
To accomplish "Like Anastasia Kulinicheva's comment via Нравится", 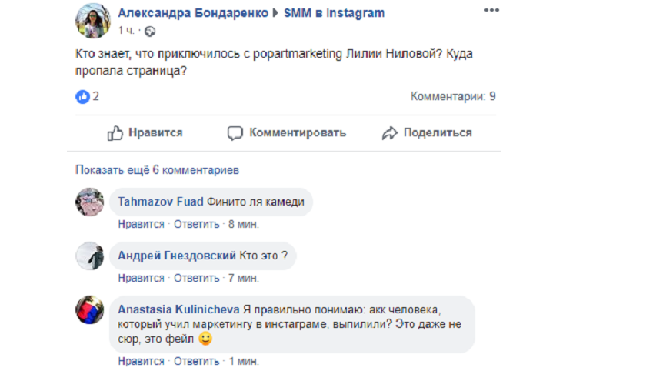I will point(141,361).
